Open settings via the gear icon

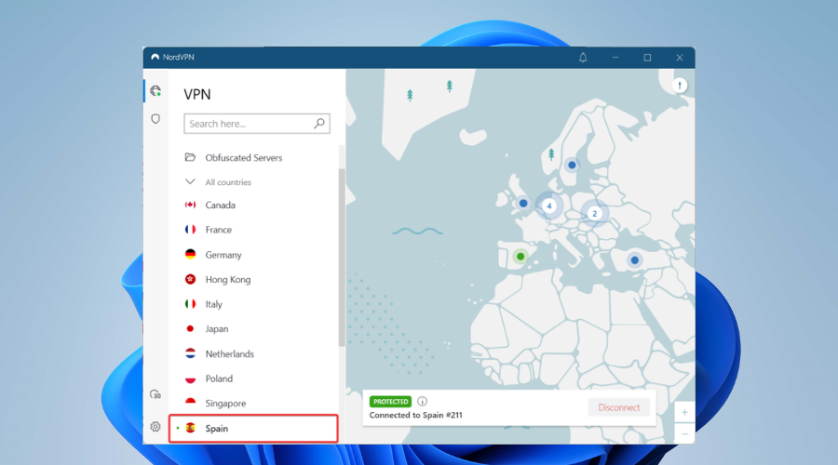[x=155, y=427]
